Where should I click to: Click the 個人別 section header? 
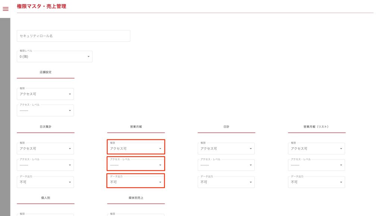click(x=46, y=198)
